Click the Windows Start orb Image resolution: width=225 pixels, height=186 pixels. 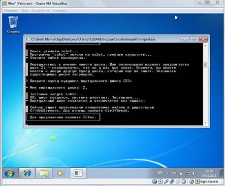tap(10, 173)
